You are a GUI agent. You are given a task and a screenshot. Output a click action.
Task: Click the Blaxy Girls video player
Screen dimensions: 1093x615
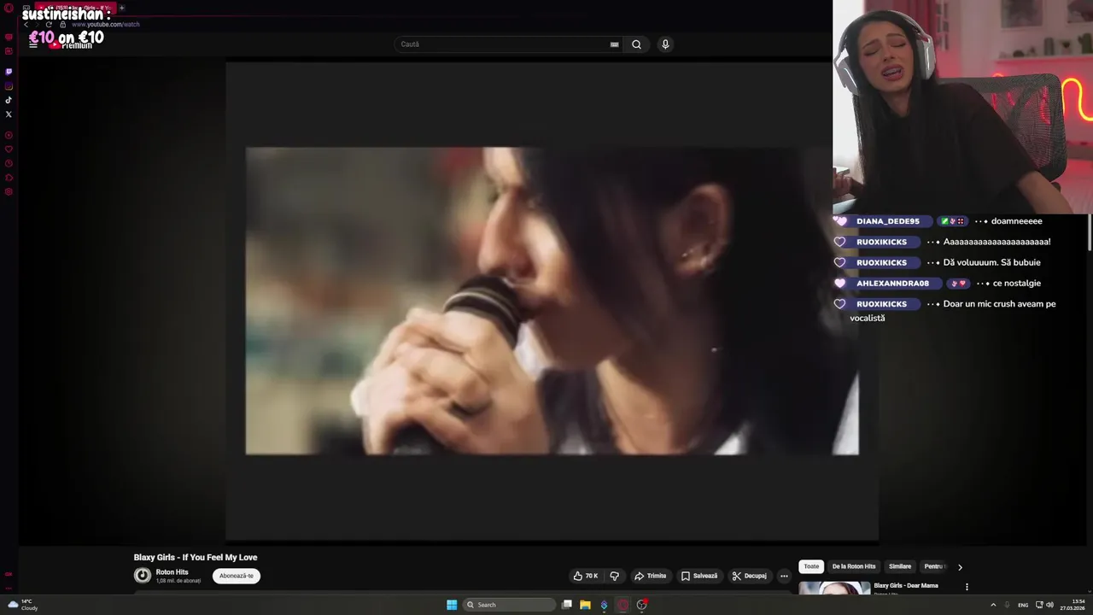click(552, 301)
